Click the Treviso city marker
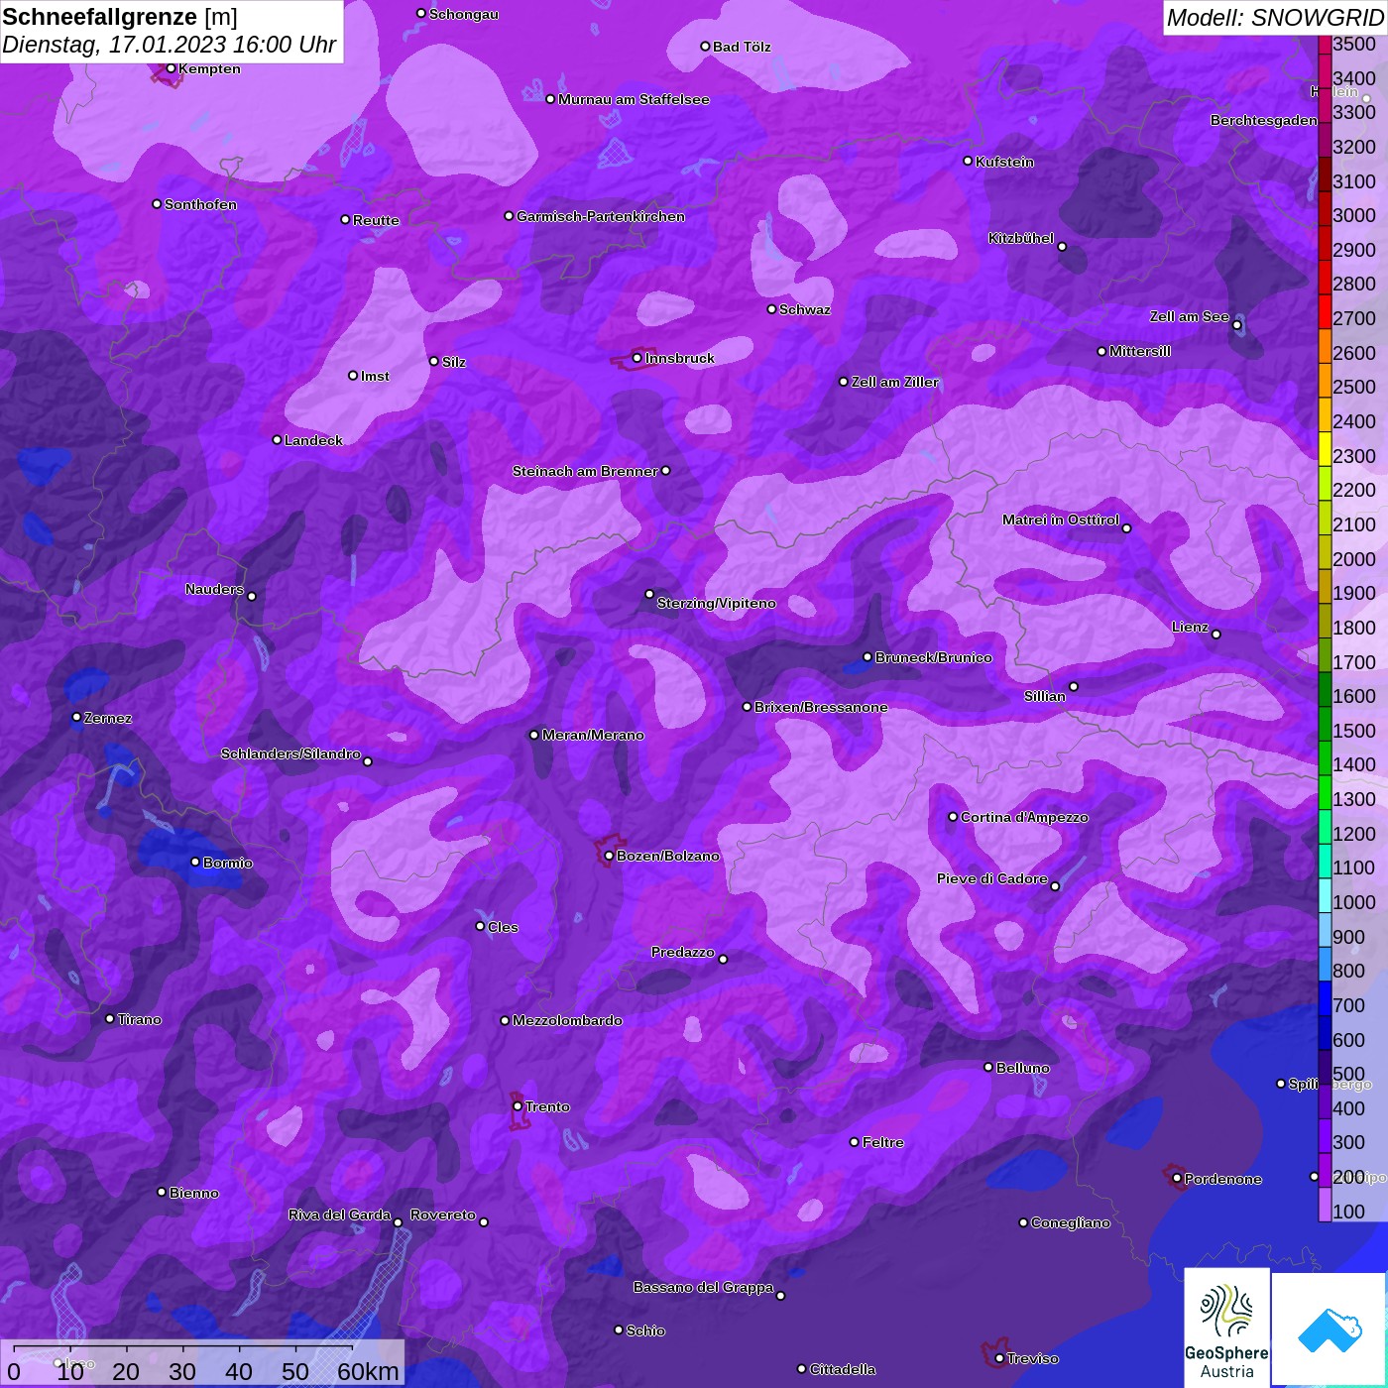This screenshot has height=1388, width=1388. (999, 1358)
